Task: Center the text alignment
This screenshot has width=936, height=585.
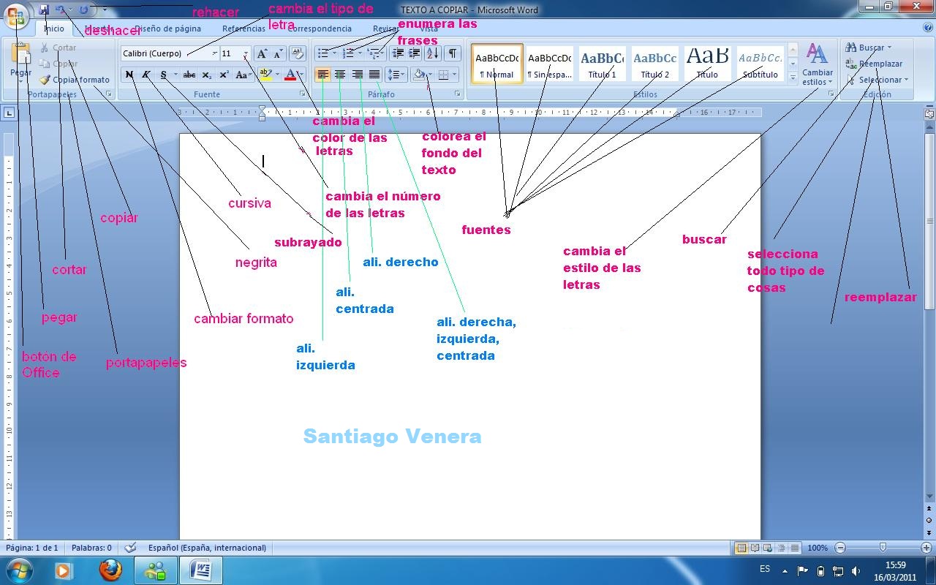Action: (x=341, y=74)
